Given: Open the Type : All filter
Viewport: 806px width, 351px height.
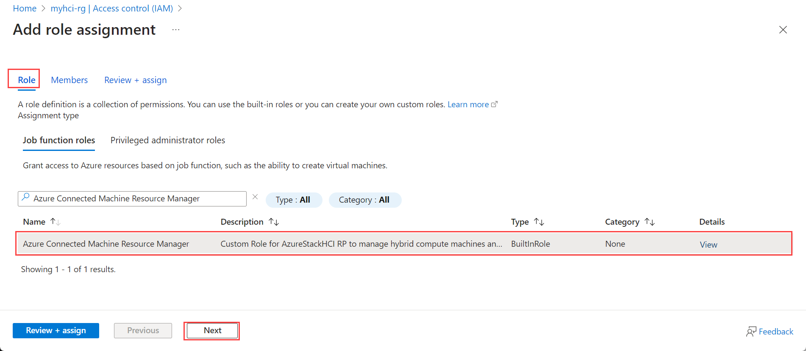Looking at the screenshot, I should tap(293, 200).
